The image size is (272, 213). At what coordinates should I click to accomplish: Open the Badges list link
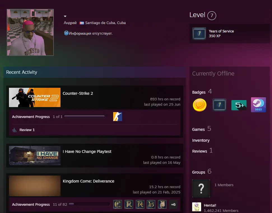click(x=199, y=92)
